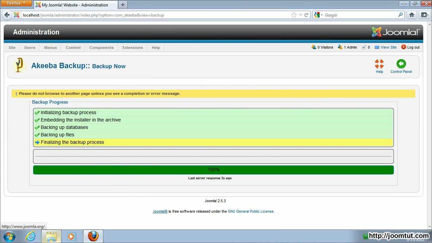Click the Joomla! 2.5.3 version text

(215, 201)
